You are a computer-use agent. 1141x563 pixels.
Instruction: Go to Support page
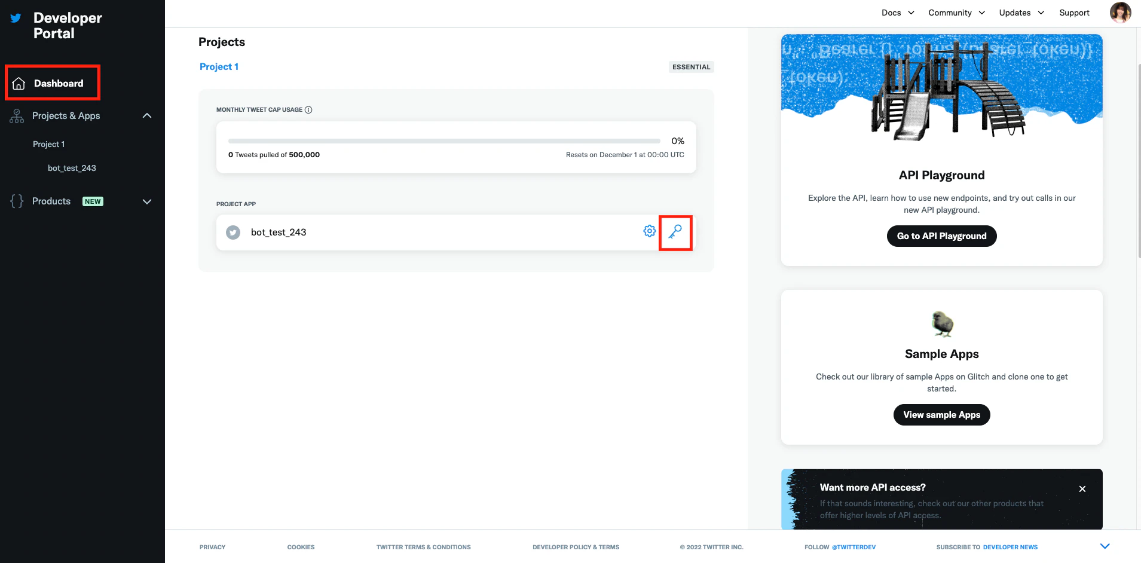pos(1074,13)
